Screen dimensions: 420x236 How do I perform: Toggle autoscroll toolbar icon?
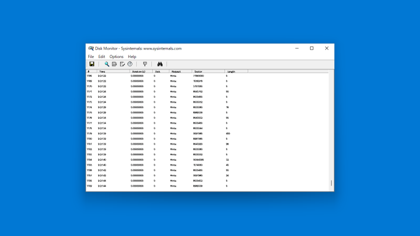coord(114,64)
